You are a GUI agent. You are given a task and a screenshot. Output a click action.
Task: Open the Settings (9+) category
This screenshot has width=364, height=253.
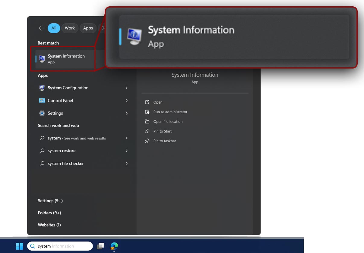(50, 201)
